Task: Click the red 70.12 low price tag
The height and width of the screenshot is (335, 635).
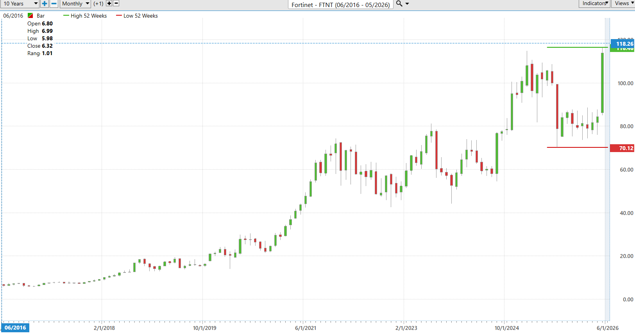Action: [x=622, y=148]
